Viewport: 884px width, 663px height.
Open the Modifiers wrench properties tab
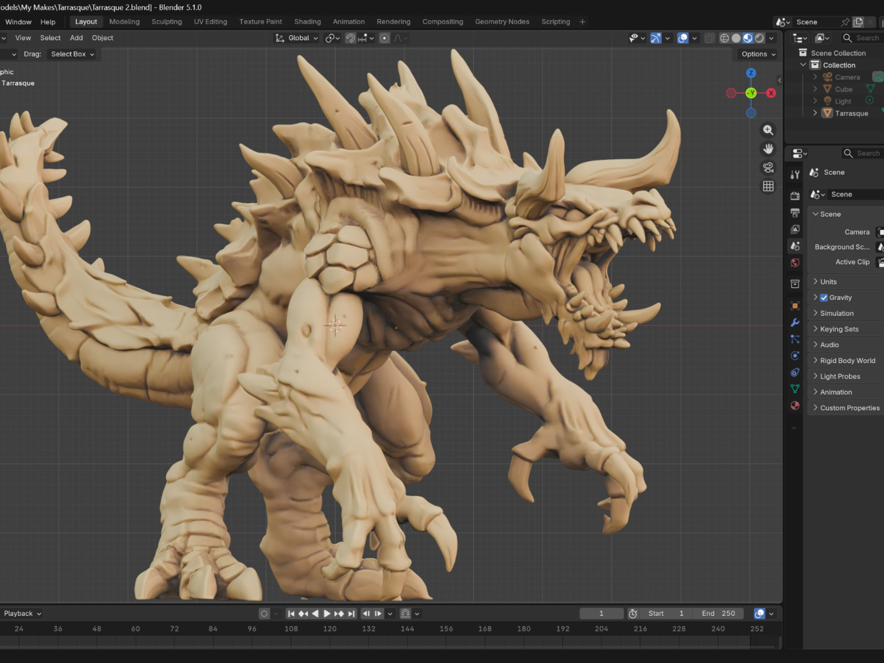[794, 323]
